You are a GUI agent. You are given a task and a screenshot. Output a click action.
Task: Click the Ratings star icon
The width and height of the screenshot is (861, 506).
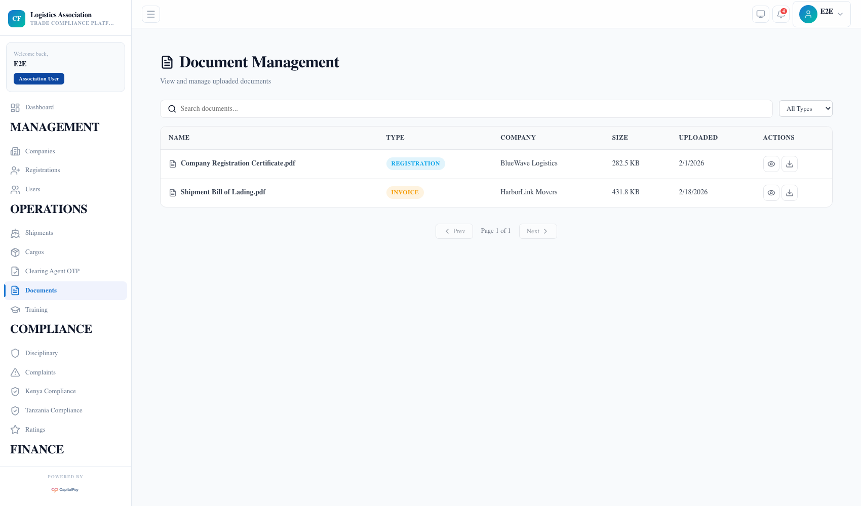[15, 429]
